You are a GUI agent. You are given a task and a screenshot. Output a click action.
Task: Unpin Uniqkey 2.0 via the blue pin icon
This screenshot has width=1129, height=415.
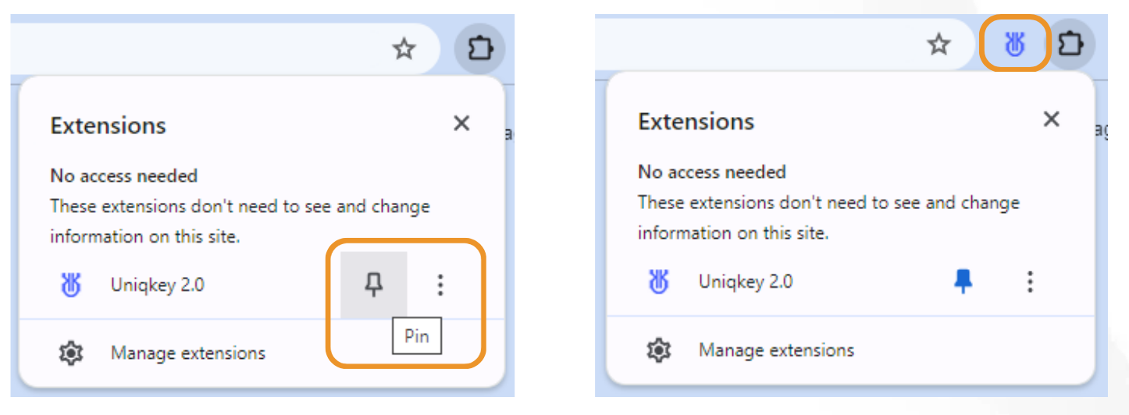click(x=963, y=282)
